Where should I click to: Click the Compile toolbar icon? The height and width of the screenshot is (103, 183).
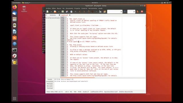pos(88,11)
